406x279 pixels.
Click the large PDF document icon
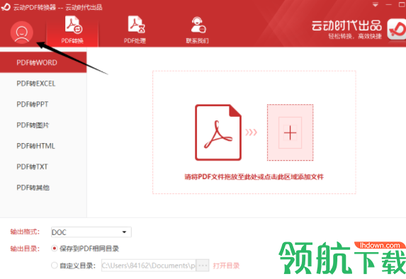(218, 132)
